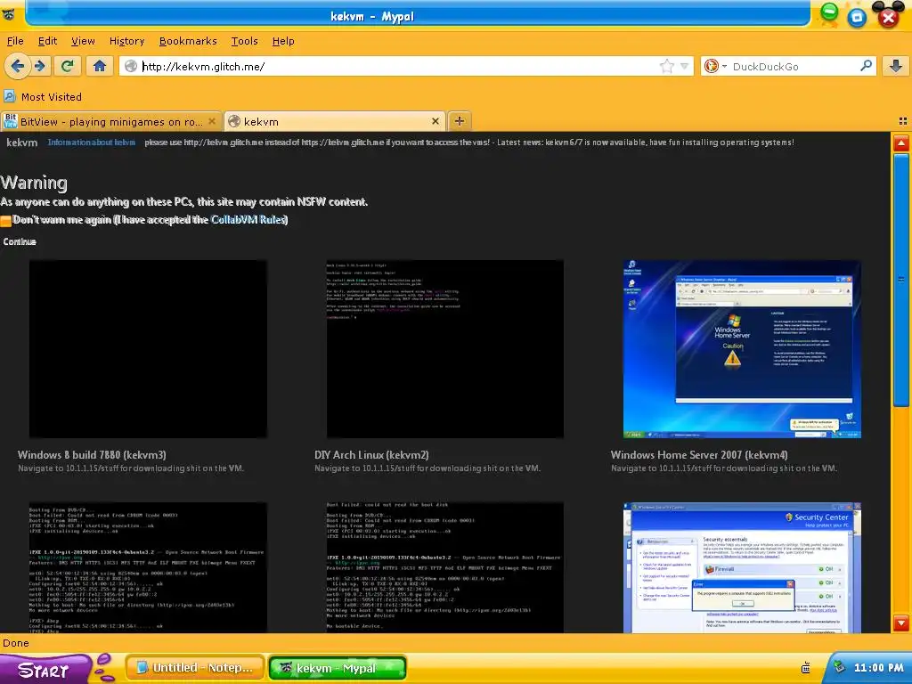912x684 pixels.
Task: Check the Don't warn me again checkbox
Action: (x=6, y=221)
